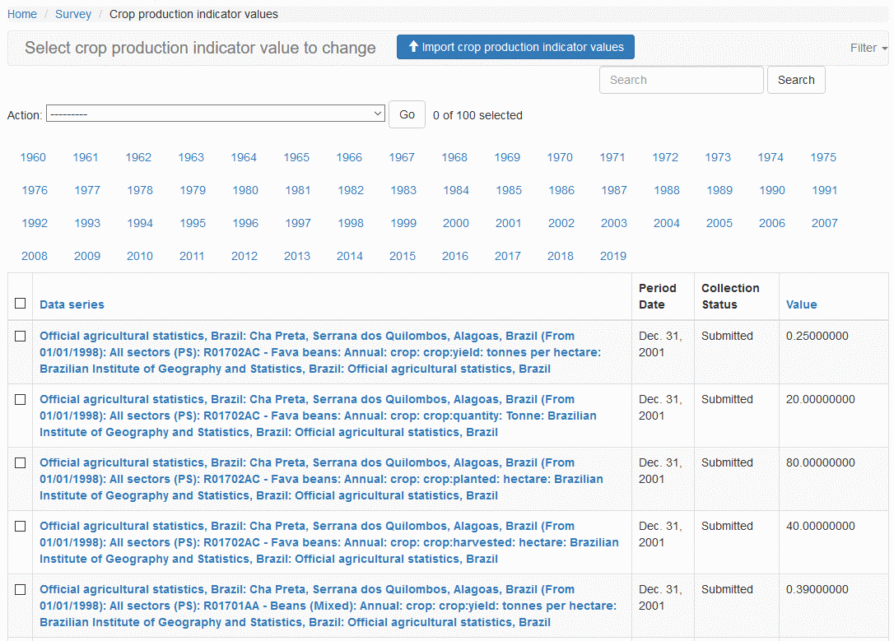Click the Search button
This screenshot has height=641, width=894.
pos(795,80)
